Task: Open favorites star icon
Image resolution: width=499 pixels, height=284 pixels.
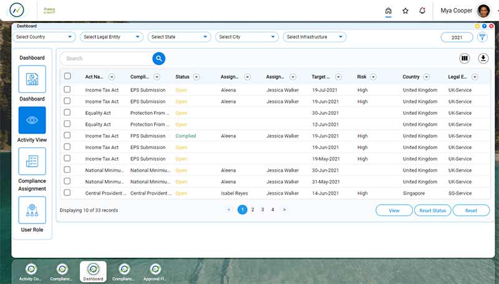Action: [405, 11]
